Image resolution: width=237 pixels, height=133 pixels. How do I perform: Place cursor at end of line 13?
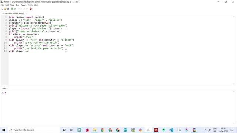click(x=29, y=51)
